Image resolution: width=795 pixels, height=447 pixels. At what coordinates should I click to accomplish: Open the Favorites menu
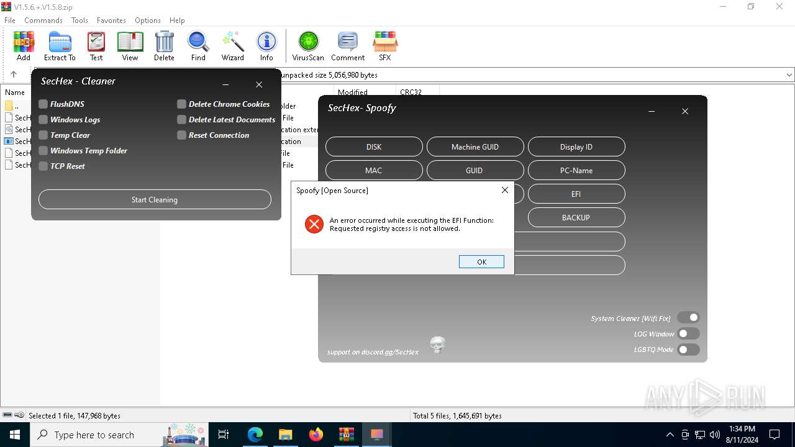point(111,20)
